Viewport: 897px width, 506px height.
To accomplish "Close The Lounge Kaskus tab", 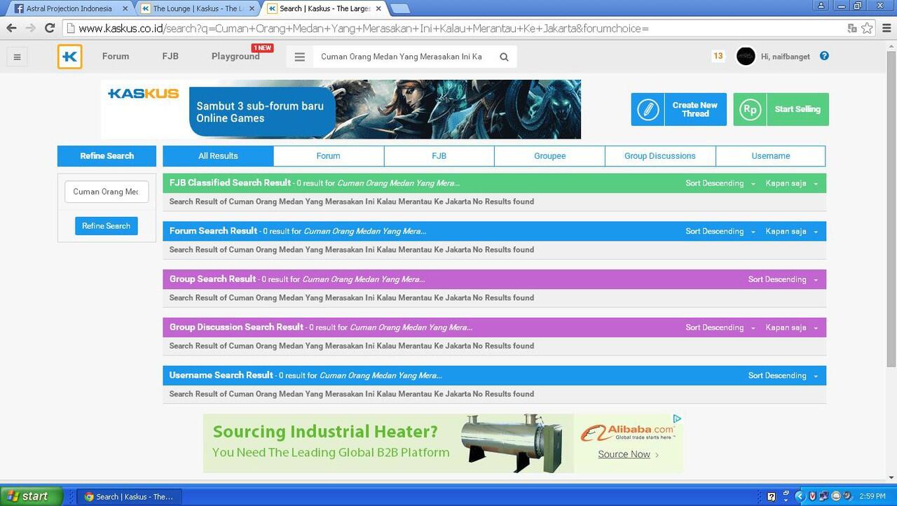I will pos(252,8).
